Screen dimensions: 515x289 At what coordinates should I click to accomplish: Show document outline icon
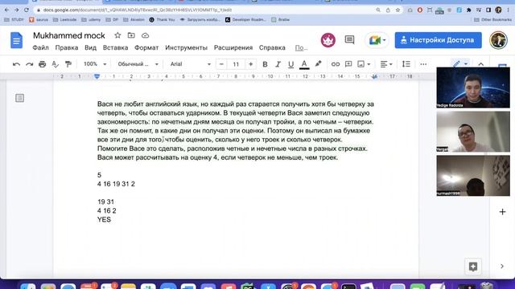click(19, 98)
